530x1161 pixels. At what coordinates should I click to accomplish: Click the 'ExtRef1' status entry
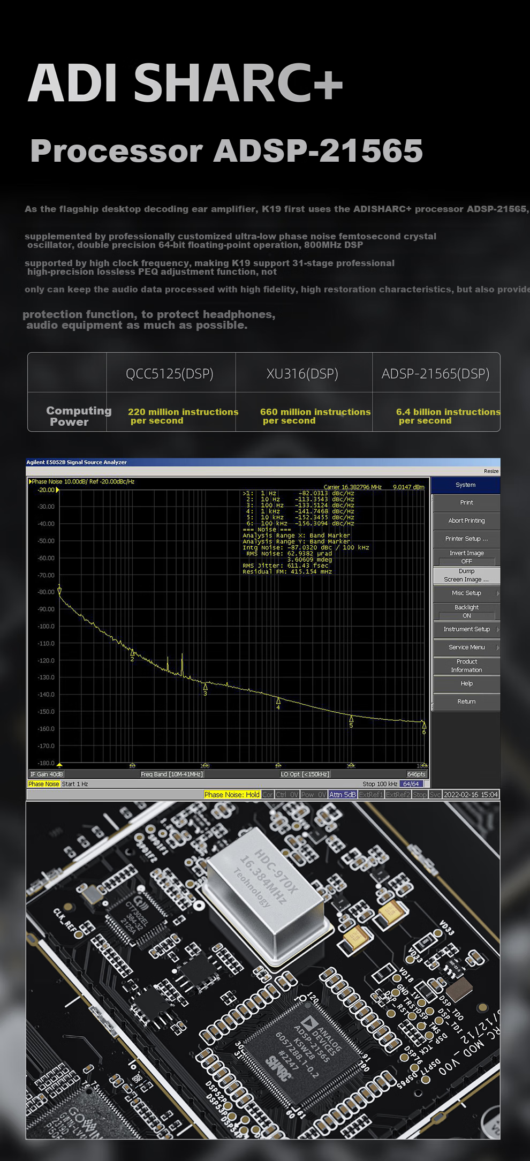[371, 795]
